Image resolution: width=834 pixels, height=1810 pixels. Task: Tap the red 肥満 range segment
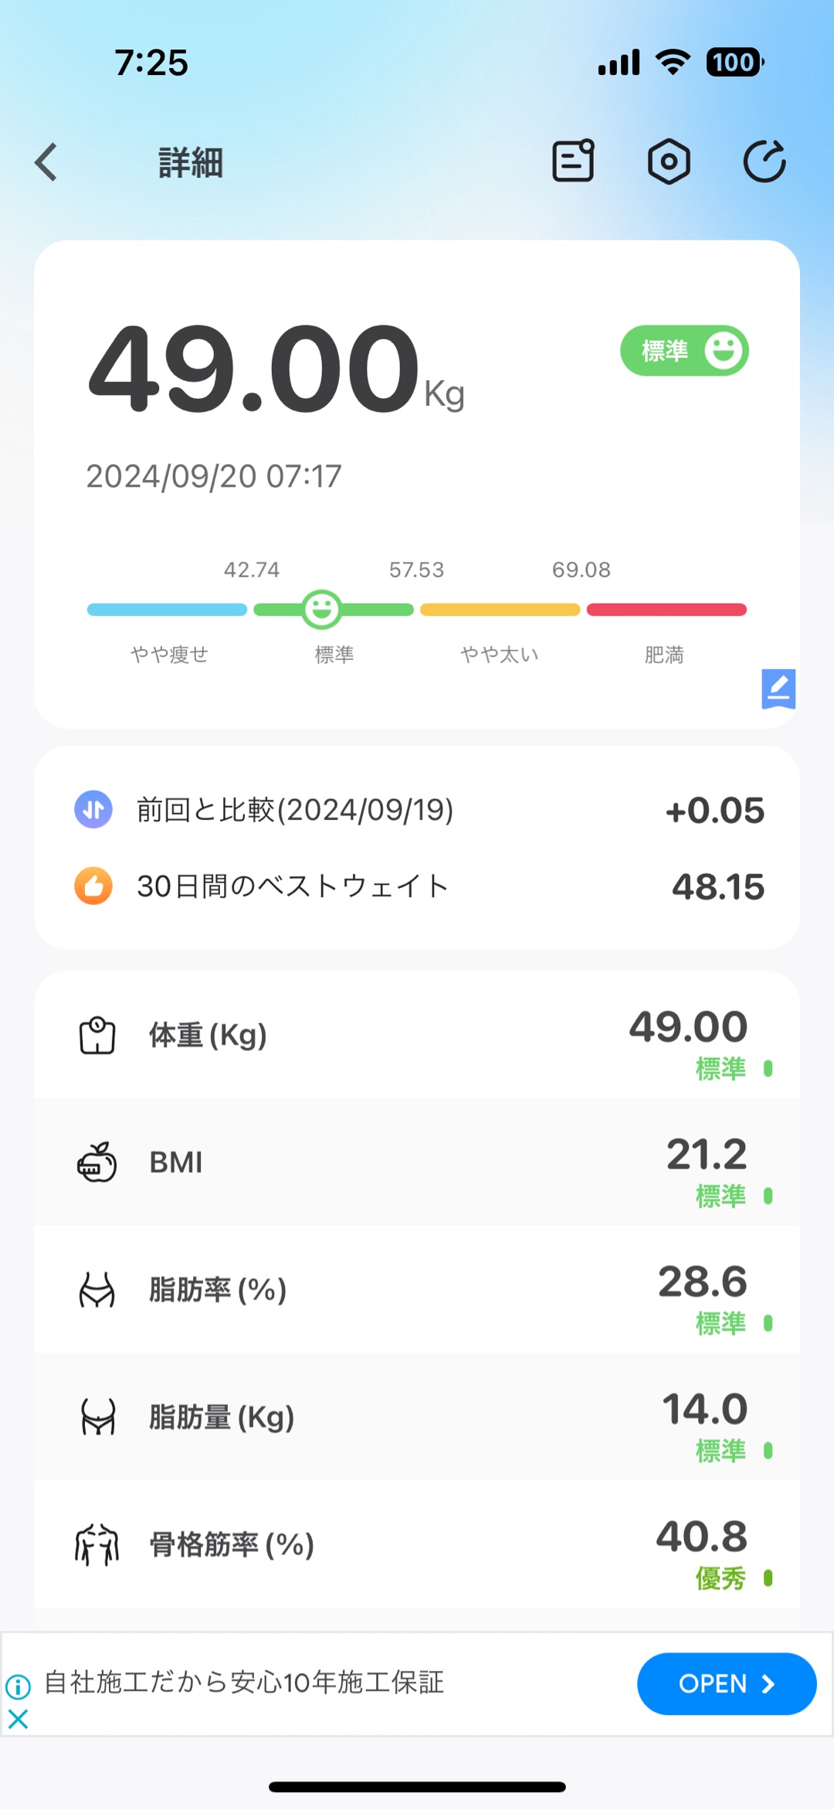pos(666,610)
